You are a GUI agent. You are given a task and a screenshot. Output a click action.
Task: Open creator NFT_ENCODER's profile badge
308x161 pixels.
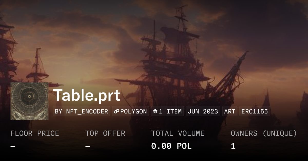[x=81, y=111]
